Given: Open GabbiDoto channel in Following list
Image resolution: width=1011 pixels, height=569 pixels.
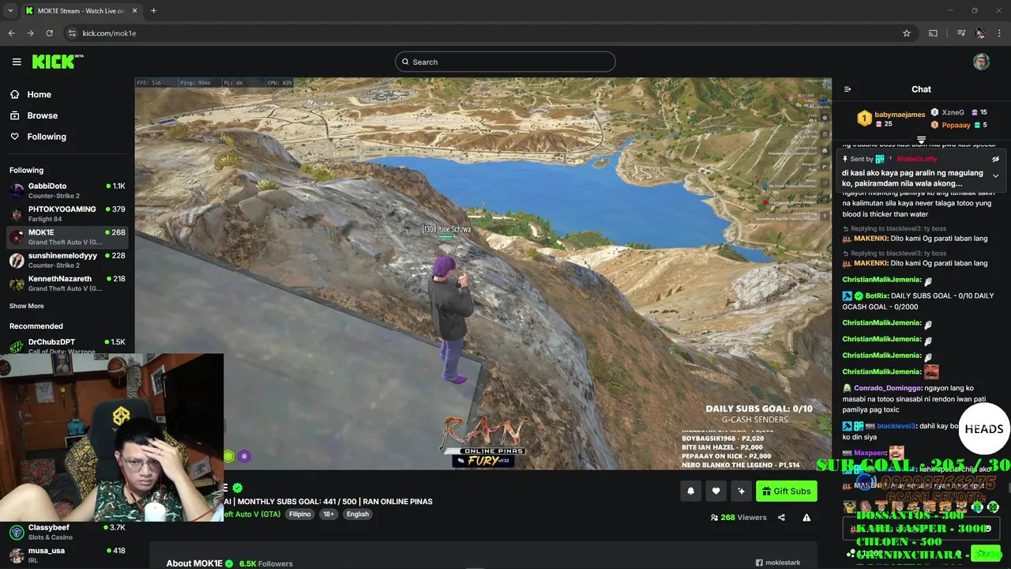Looking at the screenshot, I should [x=67, y=190].
